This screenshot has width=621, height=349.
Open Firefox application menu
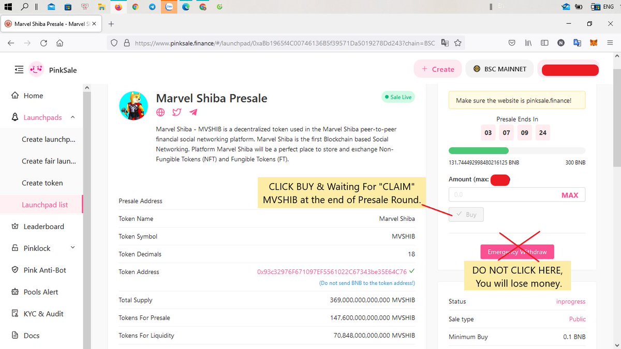click(x=611, y=43)
